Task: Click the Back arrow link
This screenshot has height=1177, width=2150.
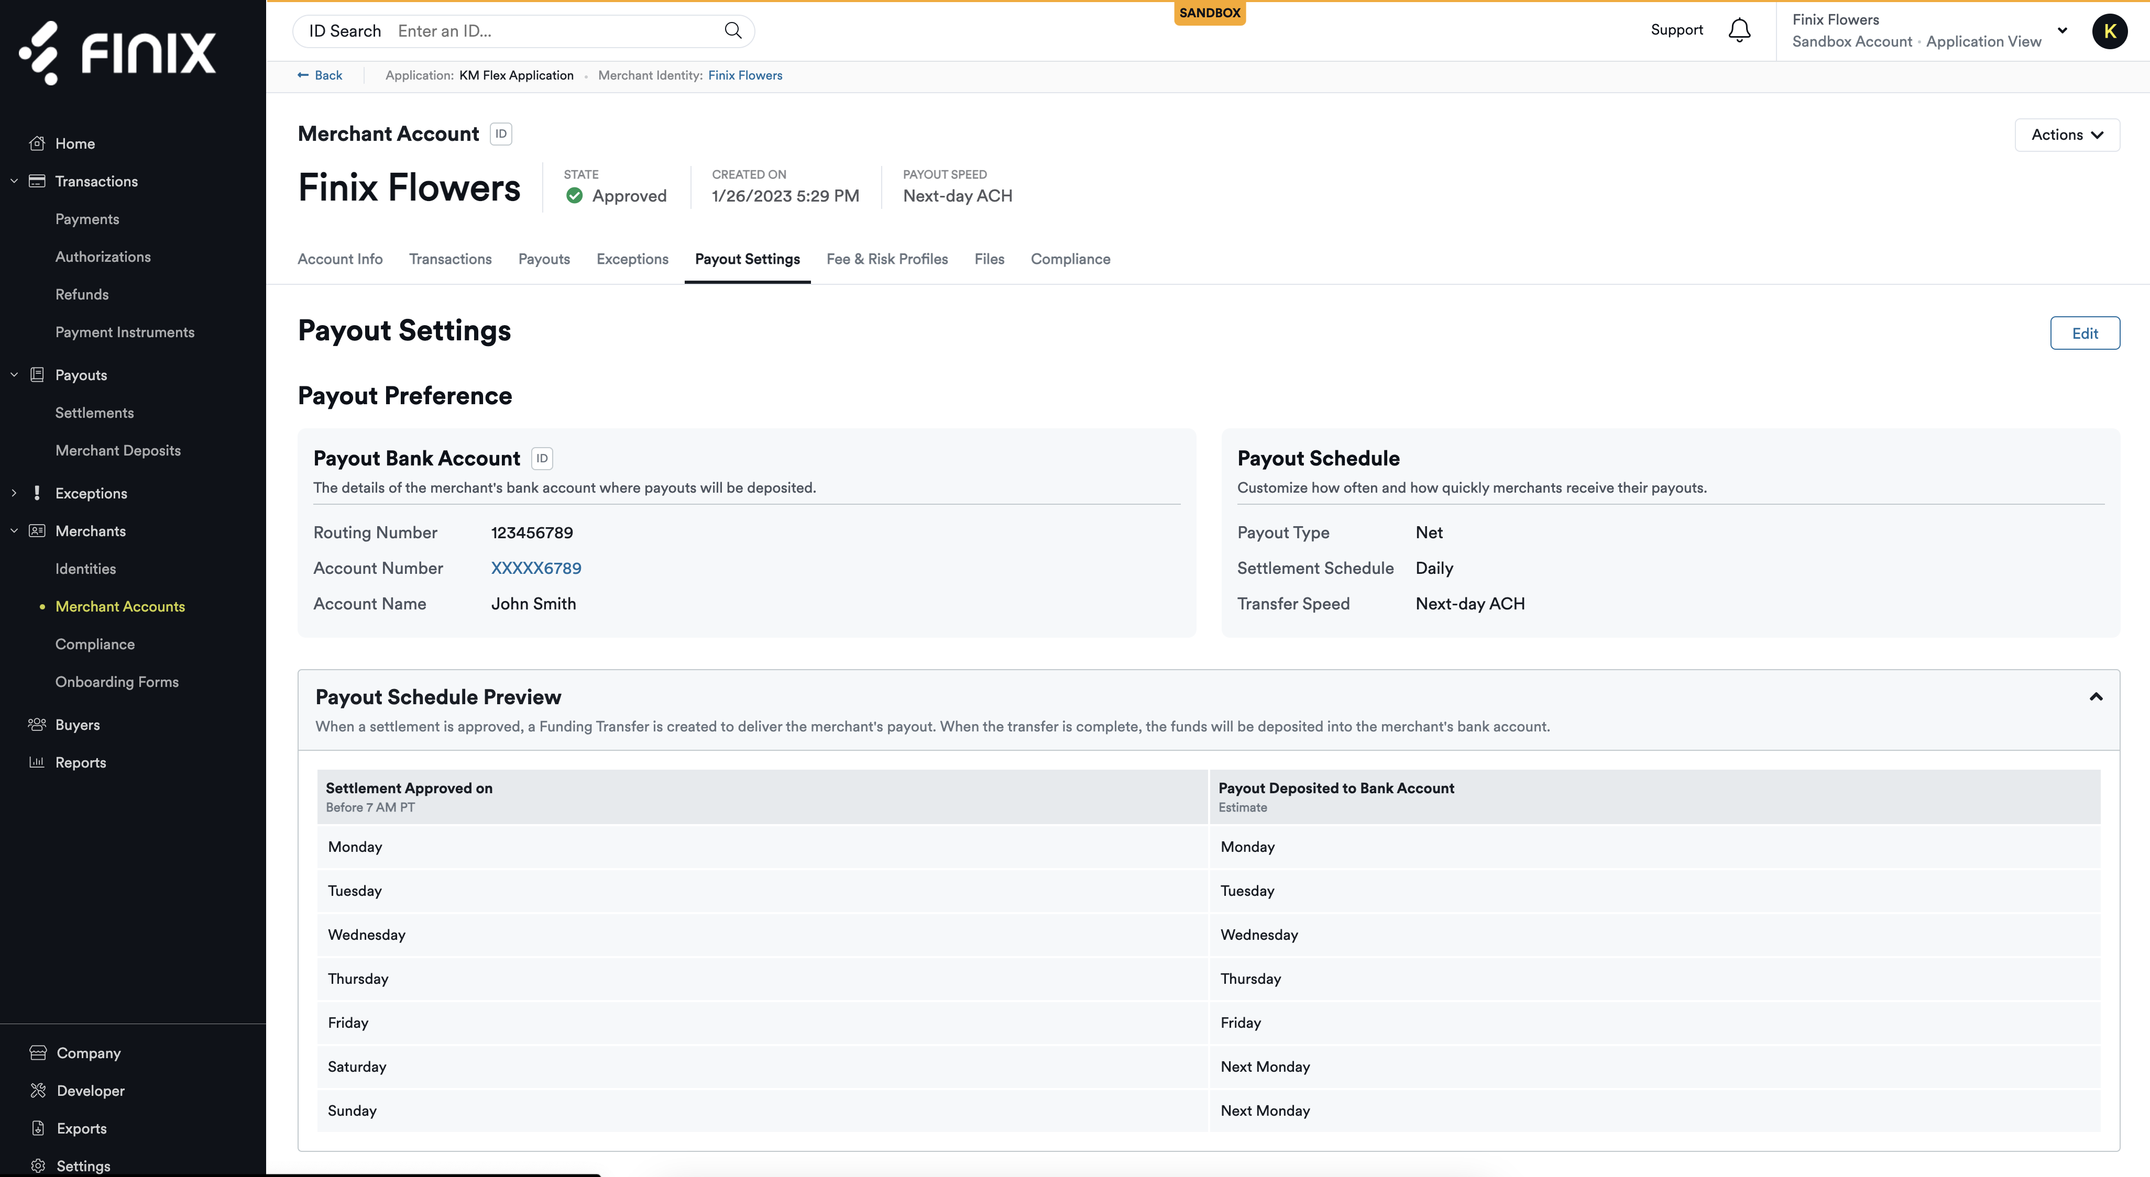Action: pyautogui.click(x=320, y=75)
